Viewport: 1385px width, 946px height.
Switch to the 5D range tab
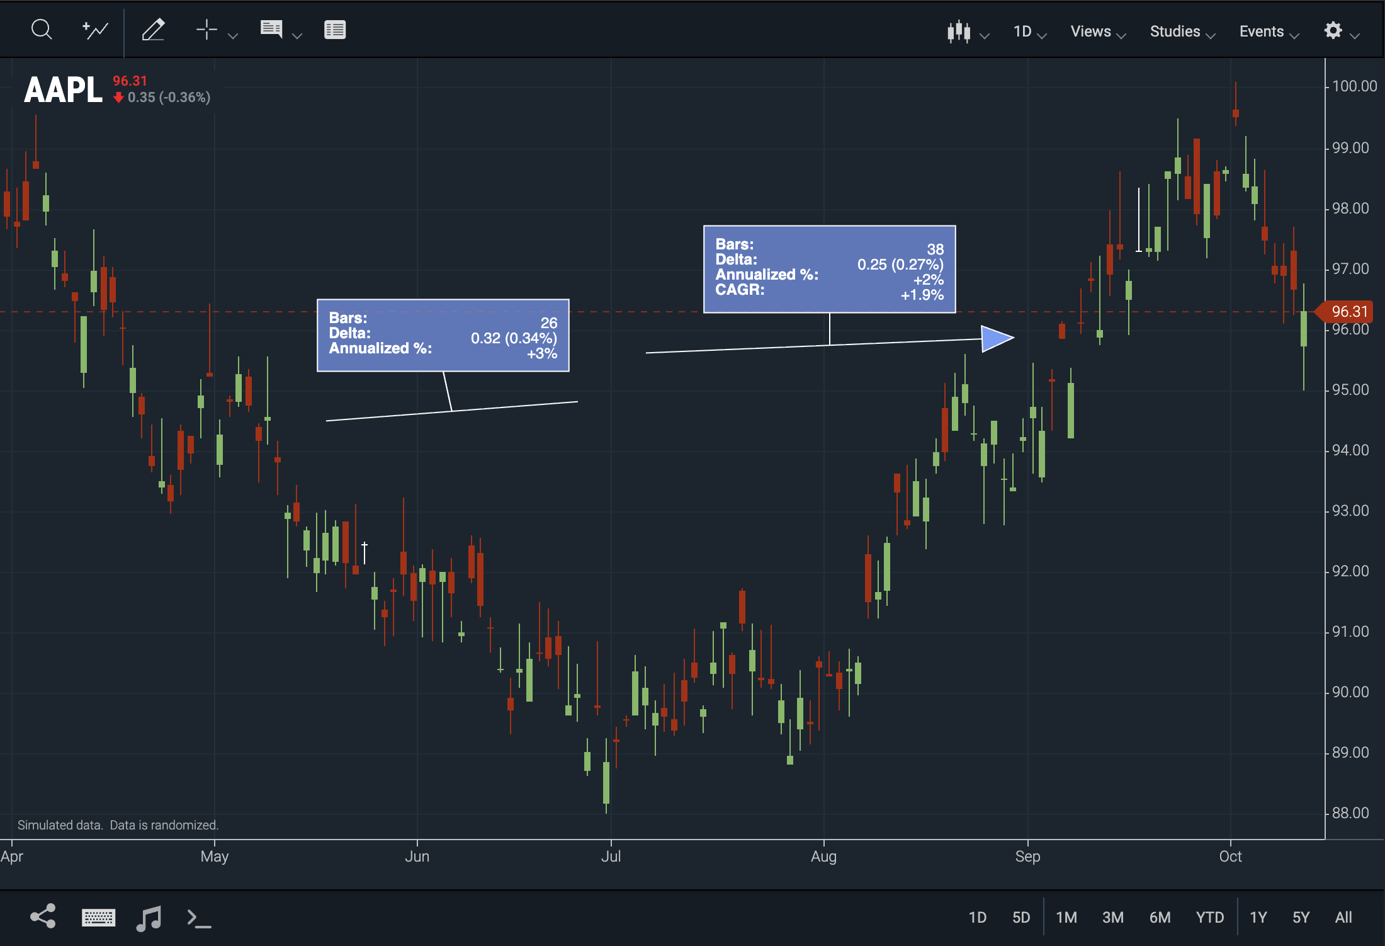pos(1022,918)
